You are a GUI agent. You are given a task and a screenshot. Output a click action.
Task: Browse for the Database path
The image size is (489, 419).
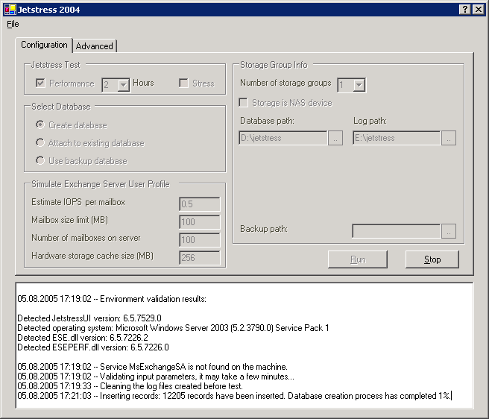point(335,138)
